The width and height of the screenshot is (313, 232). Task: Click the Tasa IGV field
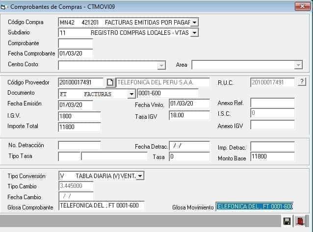[x=189, y=115]
